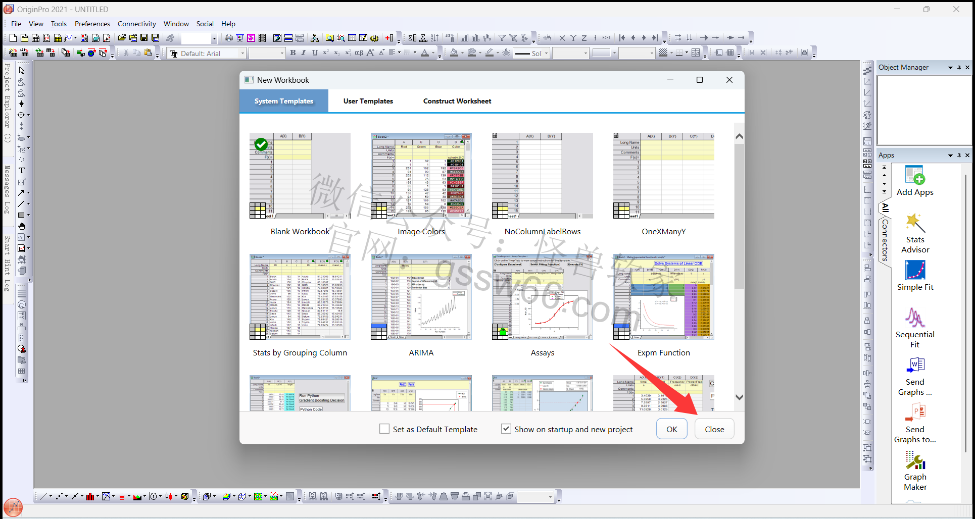Uncheck Show on startup and new project
Image resolution: width=975 pixels, height=519 pixels.
tap(506, 429)
